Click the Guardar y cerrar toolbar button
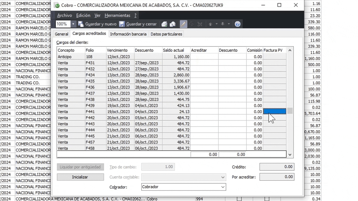358x201 pixels. (x=138, y=24)
